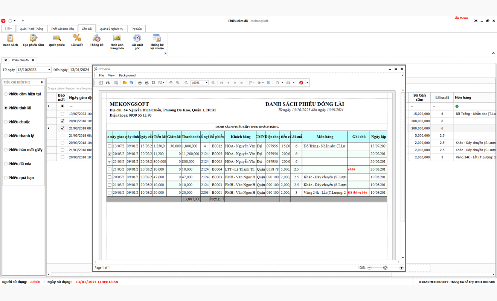This screenshot has height=301, width=497.
Task: Open Quét phiếu scan tool
Action: [x=56, y=40]
